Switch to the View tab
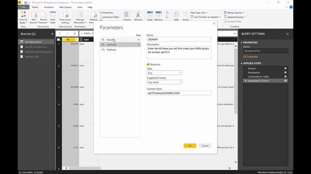This screenshot has width=311, height=174. coord(80,7)
